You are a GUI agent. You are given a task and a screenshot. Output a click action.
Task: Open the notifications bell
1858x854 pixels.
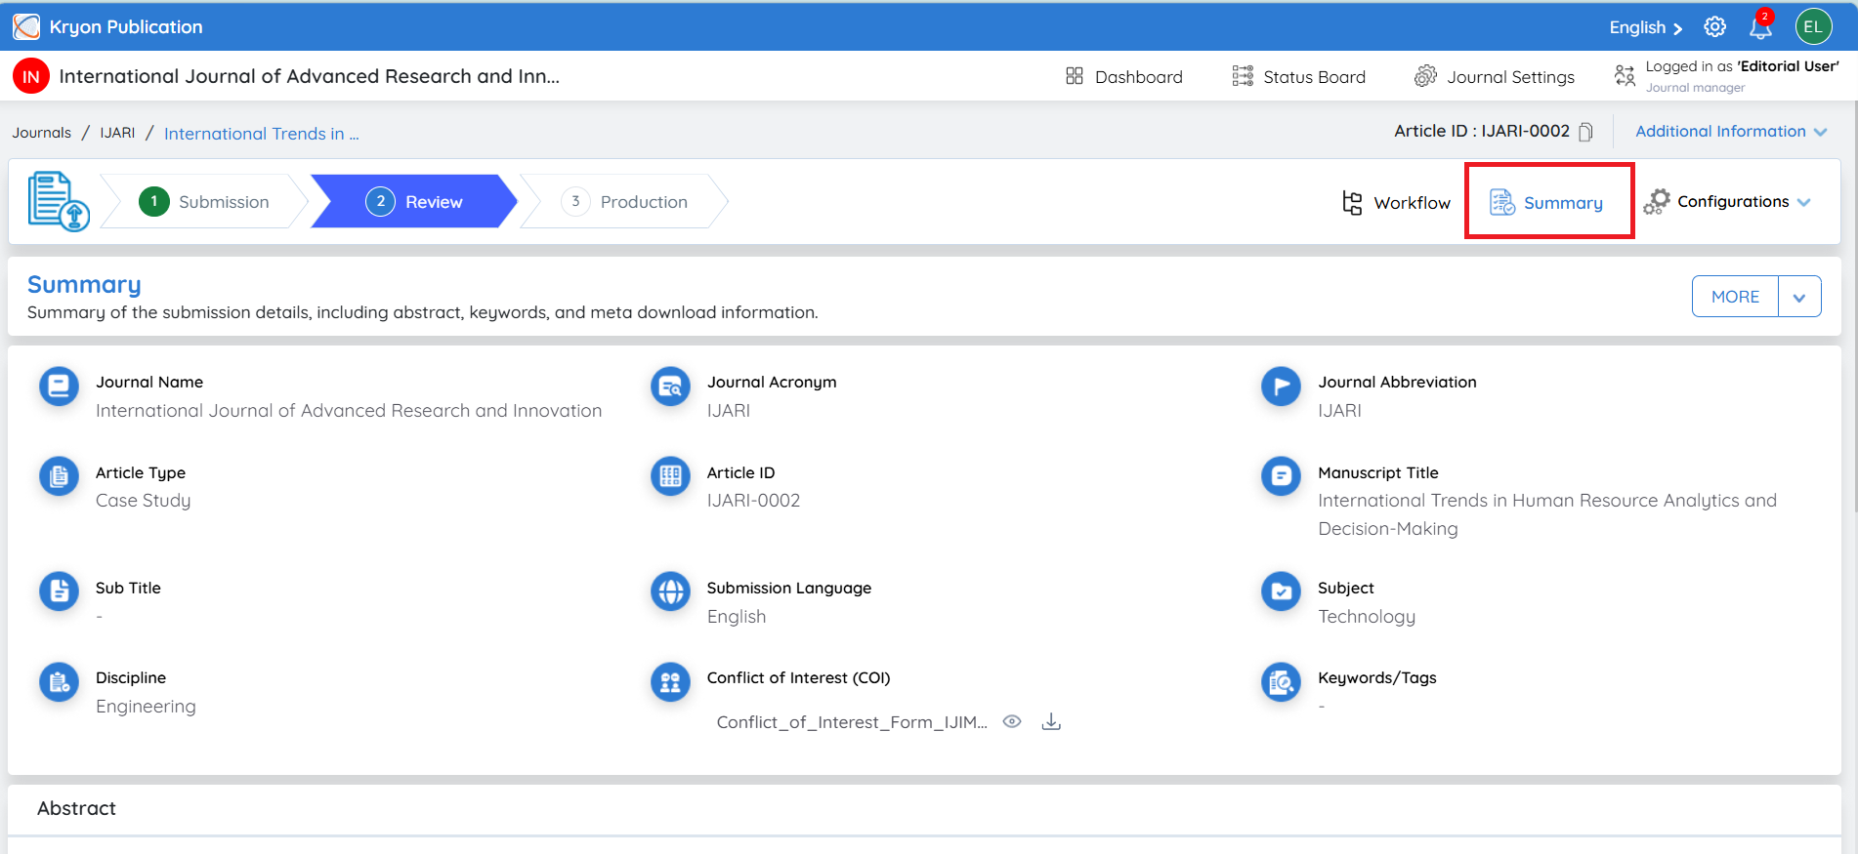tap(1760, 26)
